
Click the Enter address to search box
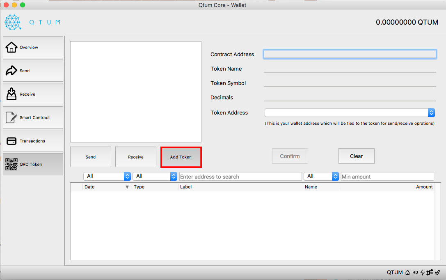pyautogui.click(x=240, y=177)
